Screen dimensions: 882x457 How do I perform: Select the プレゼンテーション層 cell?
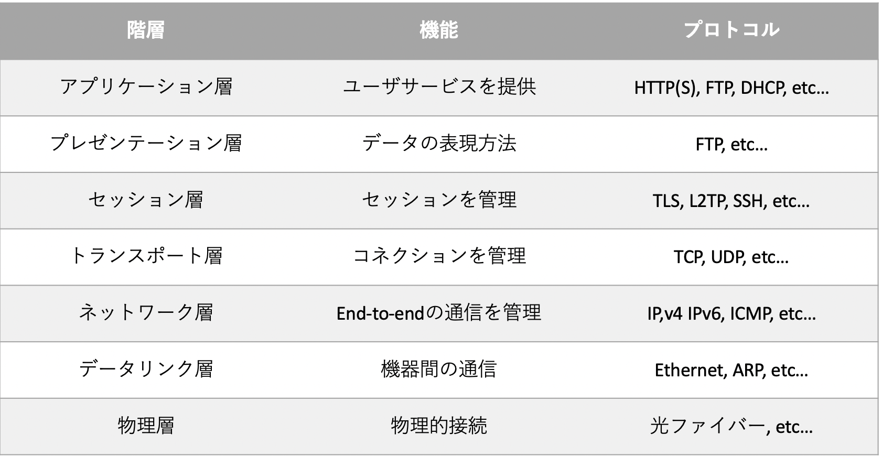tap(146, 144)
